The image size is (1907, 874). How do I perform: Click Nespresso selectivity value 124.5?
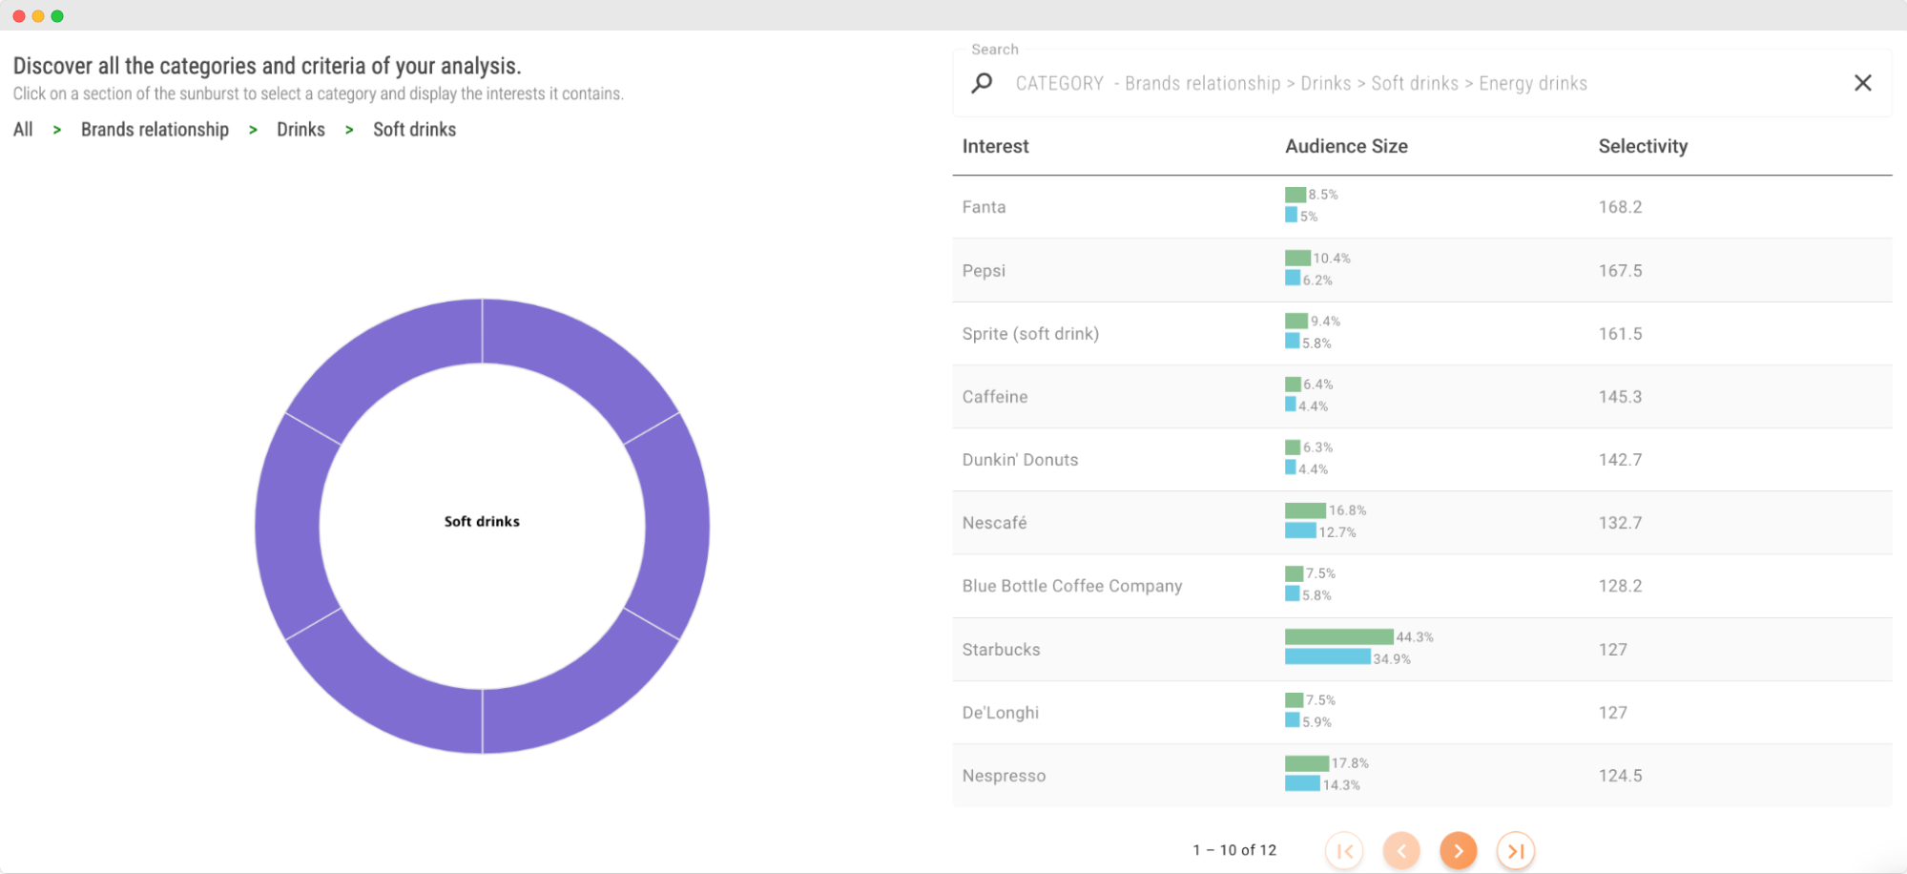1620,776
